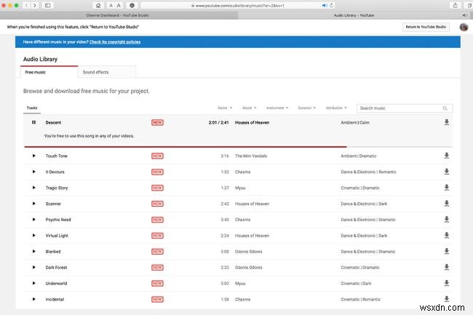Download the Scanner track
The width and height of the screenshot is (473, 315).
(x=447, y=204)
